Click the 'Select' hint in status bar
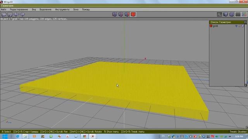 click(x=6, y=132)
